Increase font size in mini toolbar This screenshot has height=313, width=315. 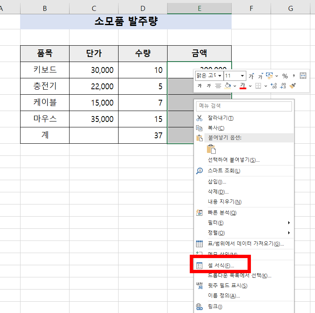pyautogui.click(x=251, y=76)
